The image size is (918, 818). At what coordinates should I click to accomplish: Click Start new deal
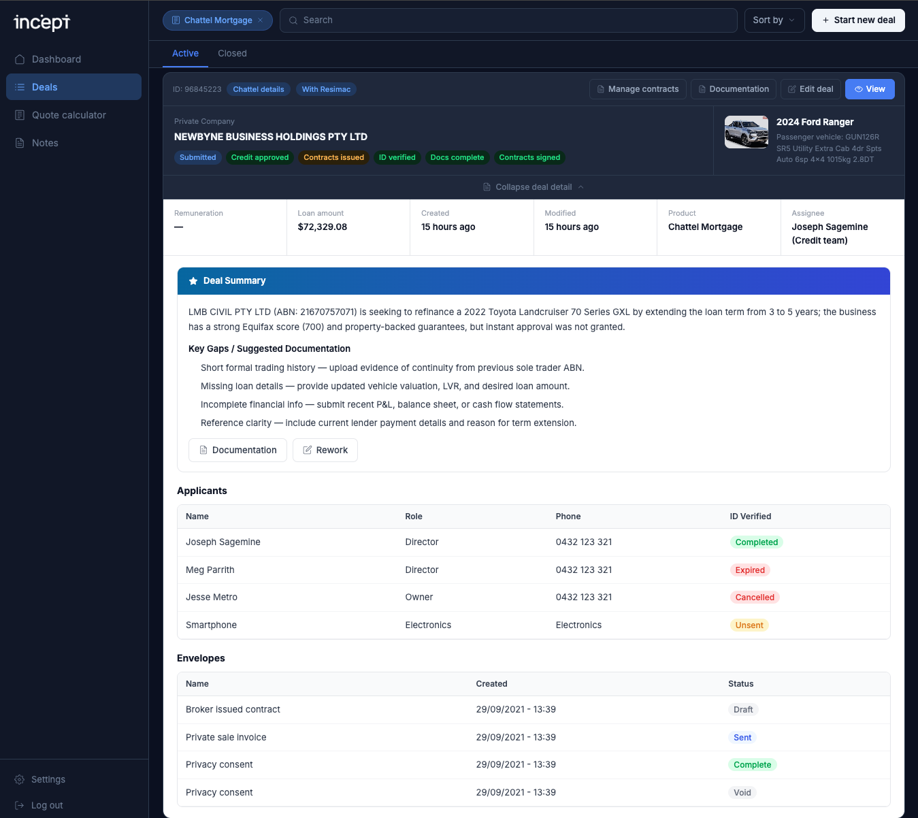point(858,20)
